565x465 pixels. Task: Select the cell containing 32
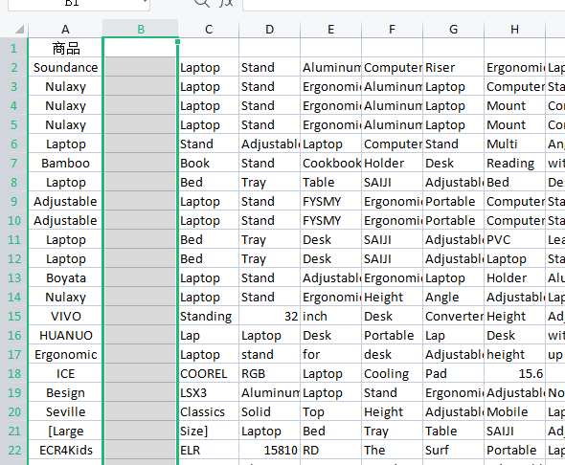[x=269, y=316]
